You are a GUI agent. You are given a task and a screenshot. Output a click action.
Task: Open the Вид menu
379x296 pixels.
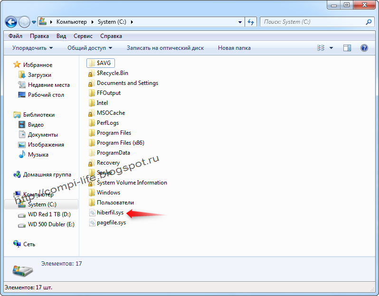click(x=61, y=36)
